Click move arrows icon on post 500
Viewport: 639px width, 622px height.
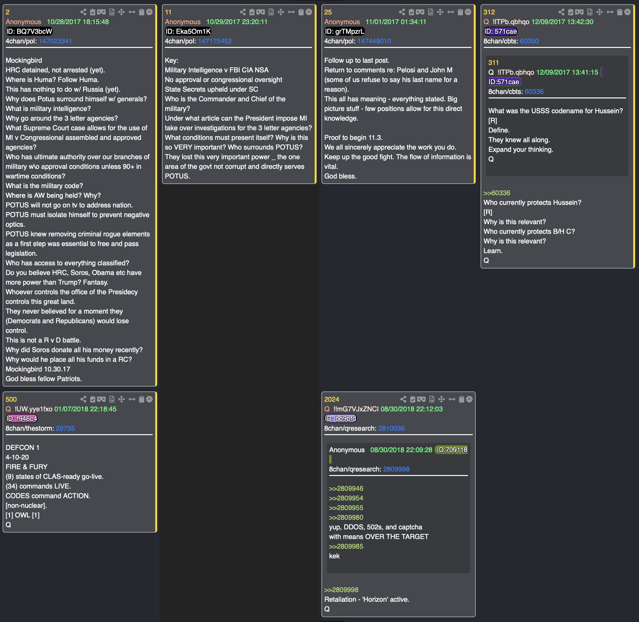click(121, 399)
